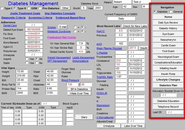Set Aspirin to Yes

(x=27, y=59)
